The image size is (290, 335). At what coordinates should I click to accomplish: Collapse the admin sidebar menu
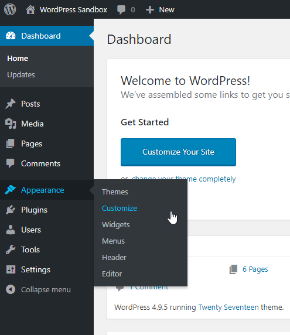point(46,290)
